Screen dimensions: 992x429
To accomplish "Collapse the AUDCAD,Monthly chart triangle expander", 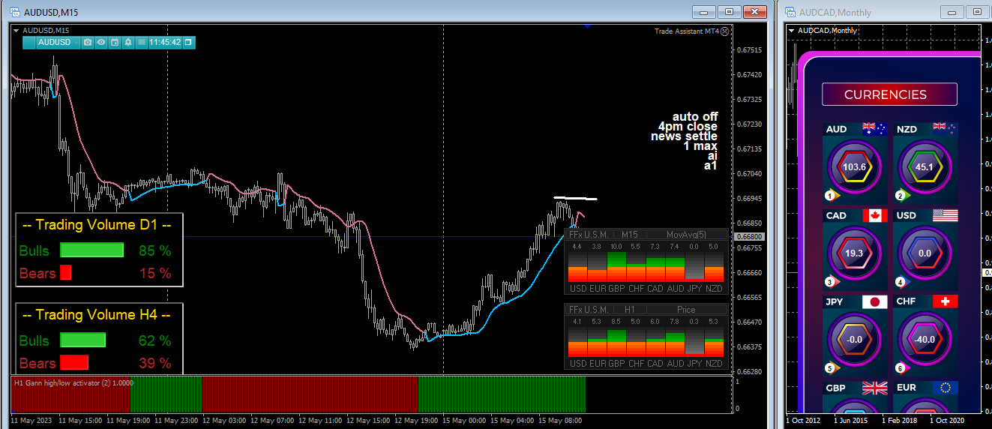I will pos(792,30).
